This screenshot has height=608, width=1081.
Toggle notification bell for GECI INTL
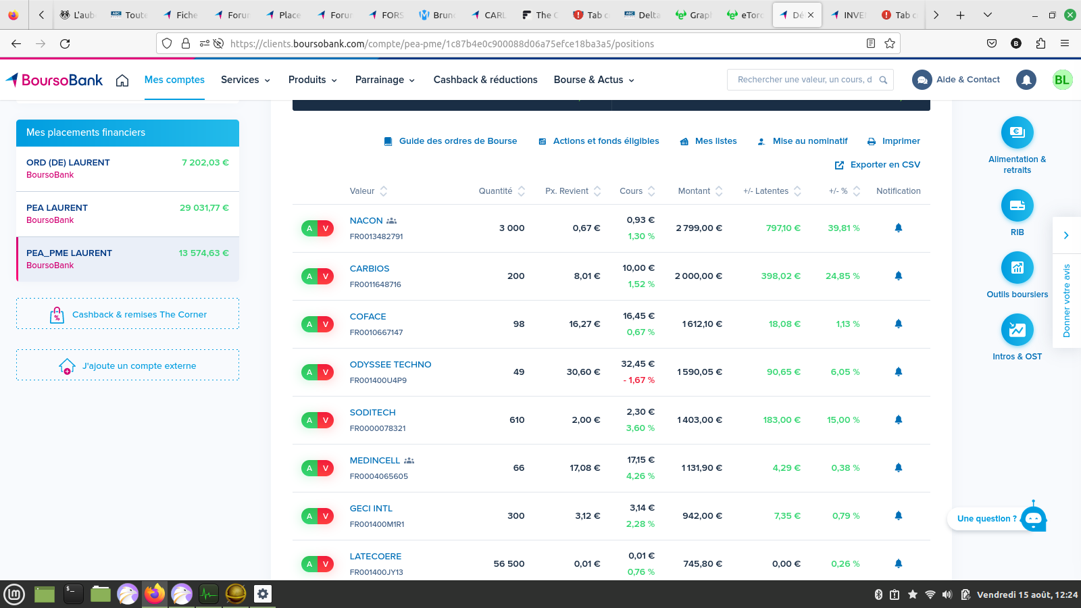pyautogui.click(x=898, y=516)
